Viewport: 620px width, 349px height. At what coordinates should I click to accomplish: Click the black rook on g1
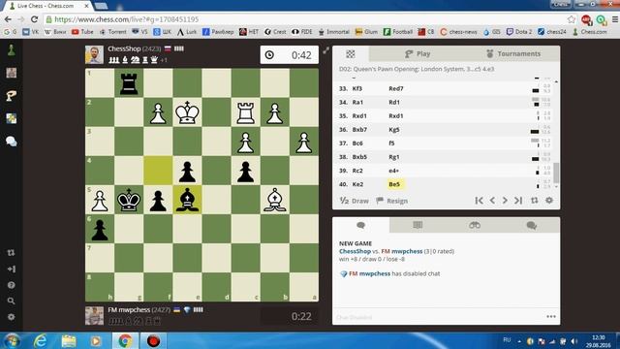click(129, 83)
